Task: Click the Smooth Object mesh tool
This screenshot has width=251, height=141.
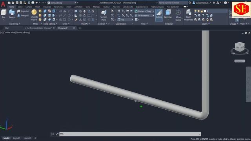Action: pos(34,15)
